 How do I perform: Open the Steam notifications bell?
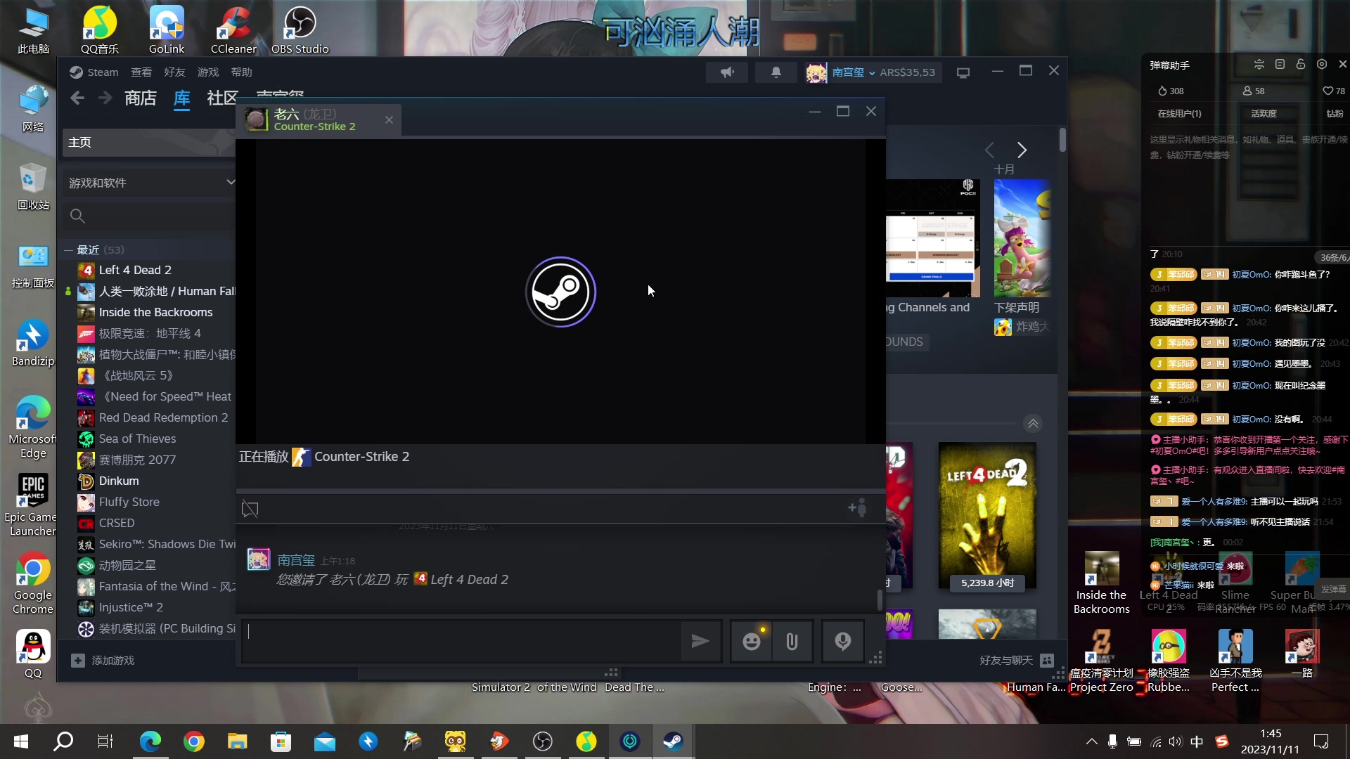(x=776, y=72)
